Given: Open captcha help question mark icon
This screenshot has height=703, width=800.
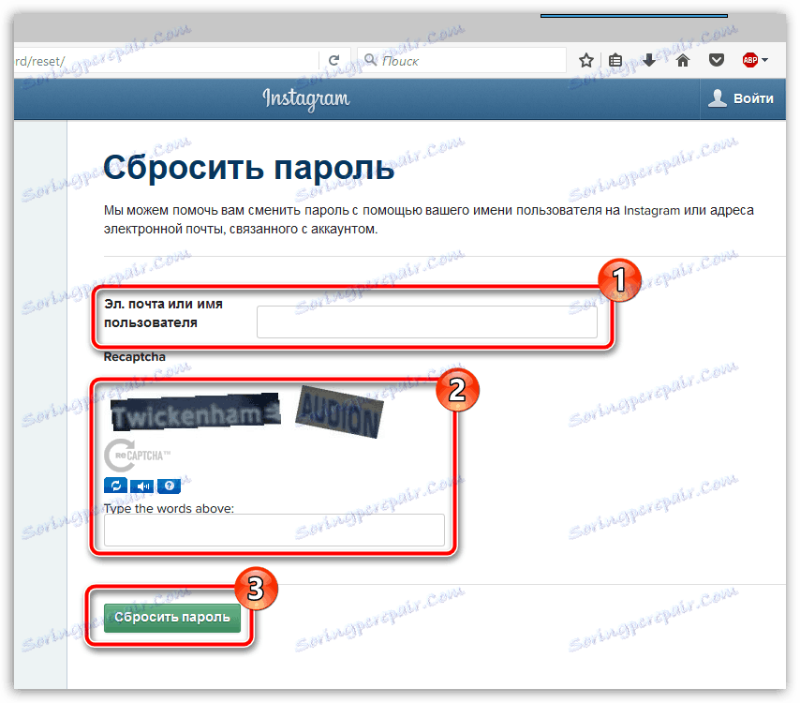Looking at the screenshot, I should (x=169, y=486).
